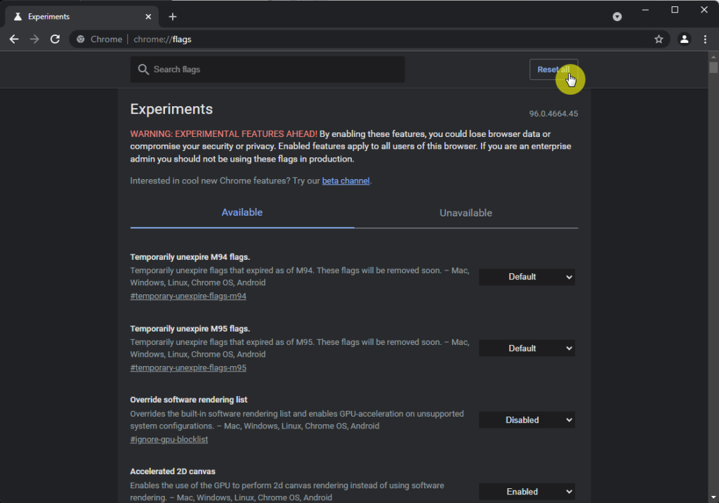Image resolution: width=719 pixels, height=503 pixels.
Task: Open the M94 flags Default dropdown
Action: [527, 277]
